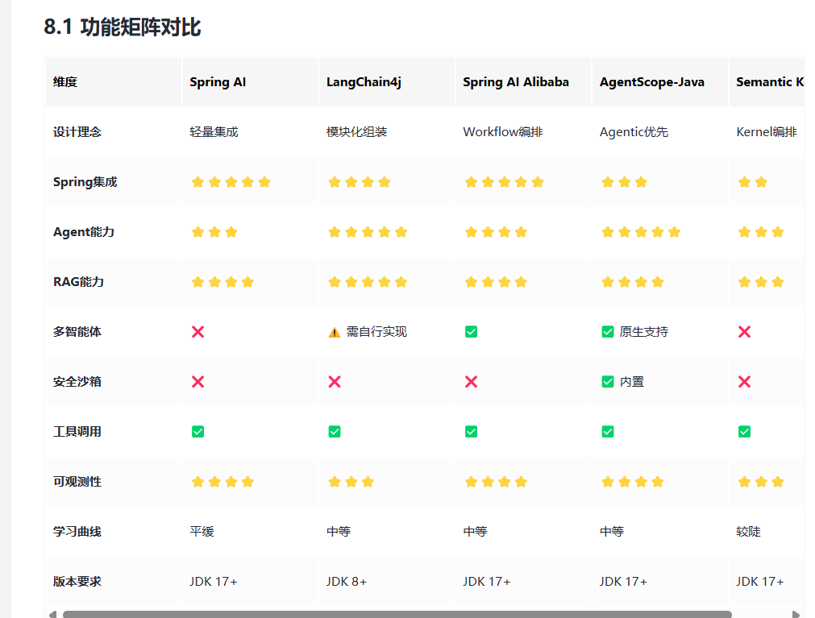Click the 设计理念 row label
The width and height of the screenshot is (815, 618).
point(77,132)
